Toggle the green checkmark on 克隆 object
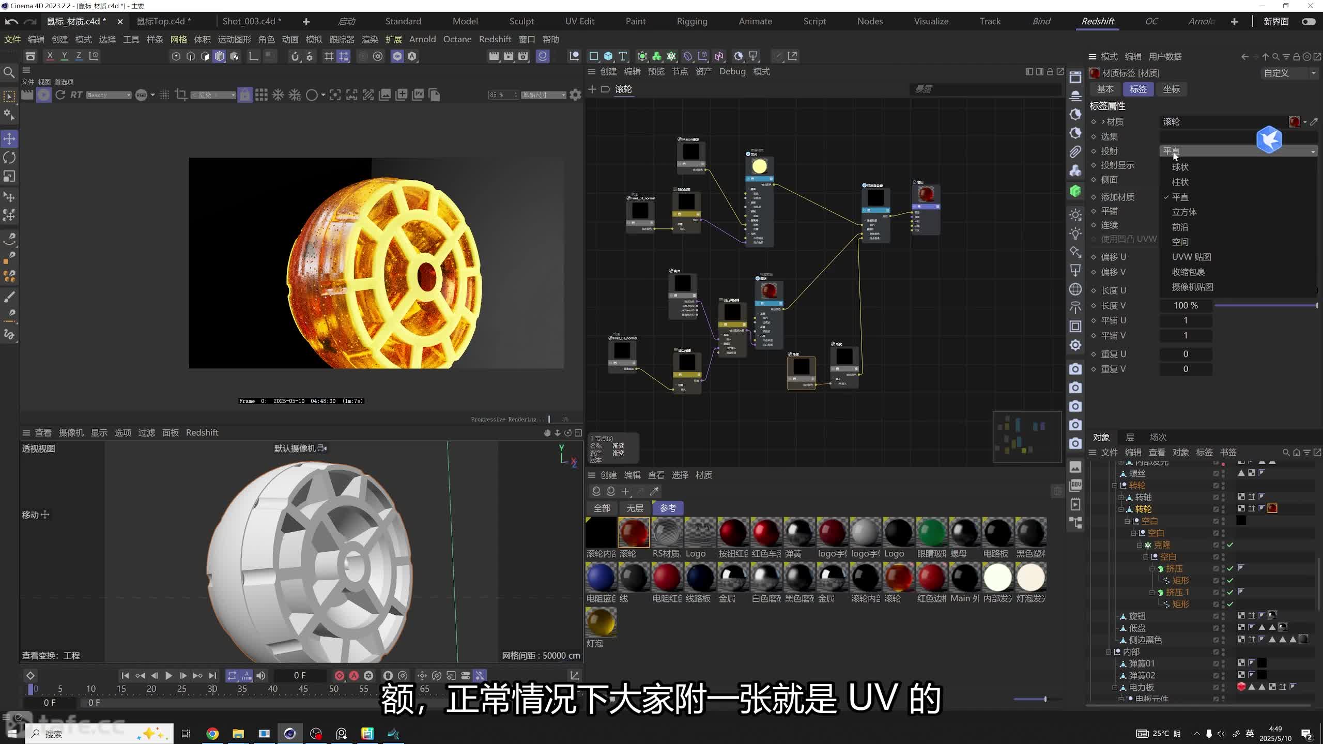Viewport: 1323px width, 744px height. [1230, 545]
